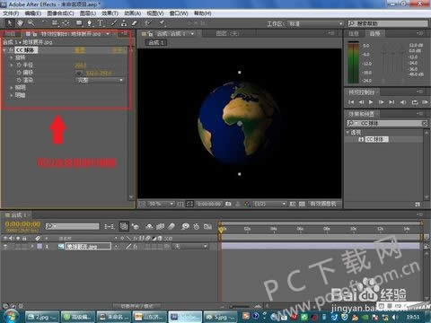
Task: Click the auto-keyframe stopwatch icon in timeline
Action: coord(197,227)
